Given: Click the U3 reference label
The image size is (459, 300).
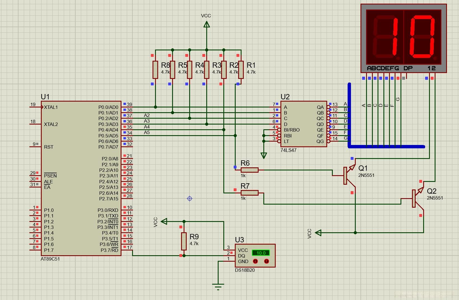Looking at the screenshot, I should tap(239, 240).
